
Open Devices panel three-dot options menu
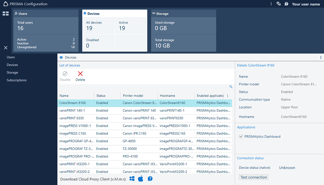(x=321, y=58)
